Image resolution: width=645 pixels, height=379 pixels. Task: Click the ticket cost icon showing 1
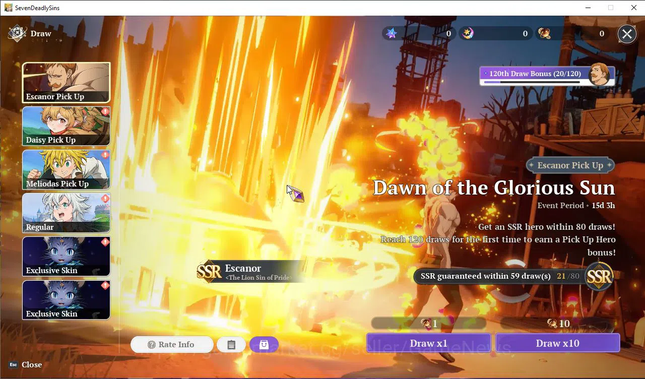tap(426, 324)
